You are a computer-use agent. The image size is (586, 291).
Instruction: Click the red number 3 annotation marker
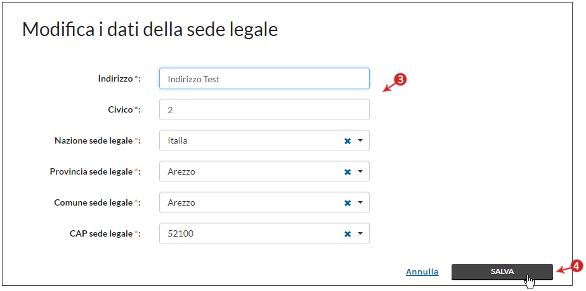tap(401, 79)
